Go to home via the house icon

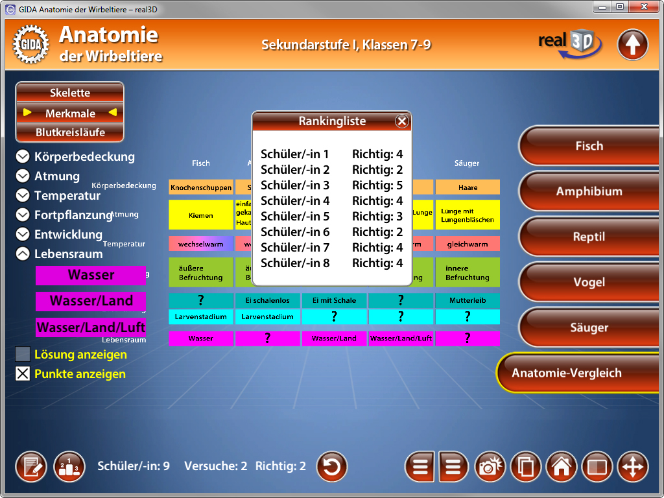click(x=561, y=466)
